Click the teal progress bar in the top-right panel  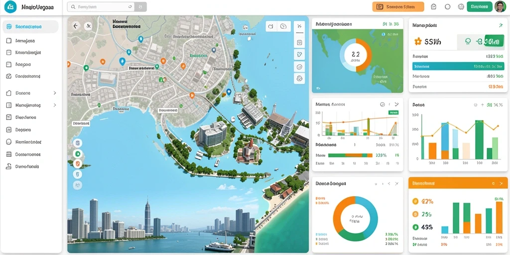pyautogui.click(x=458, y=66)
